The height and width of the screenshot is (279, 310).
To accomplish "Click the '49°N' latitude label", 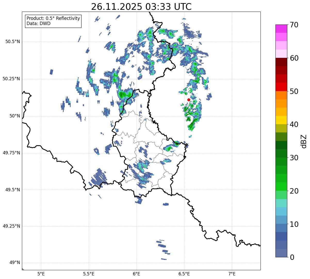I will pos(15,263).
